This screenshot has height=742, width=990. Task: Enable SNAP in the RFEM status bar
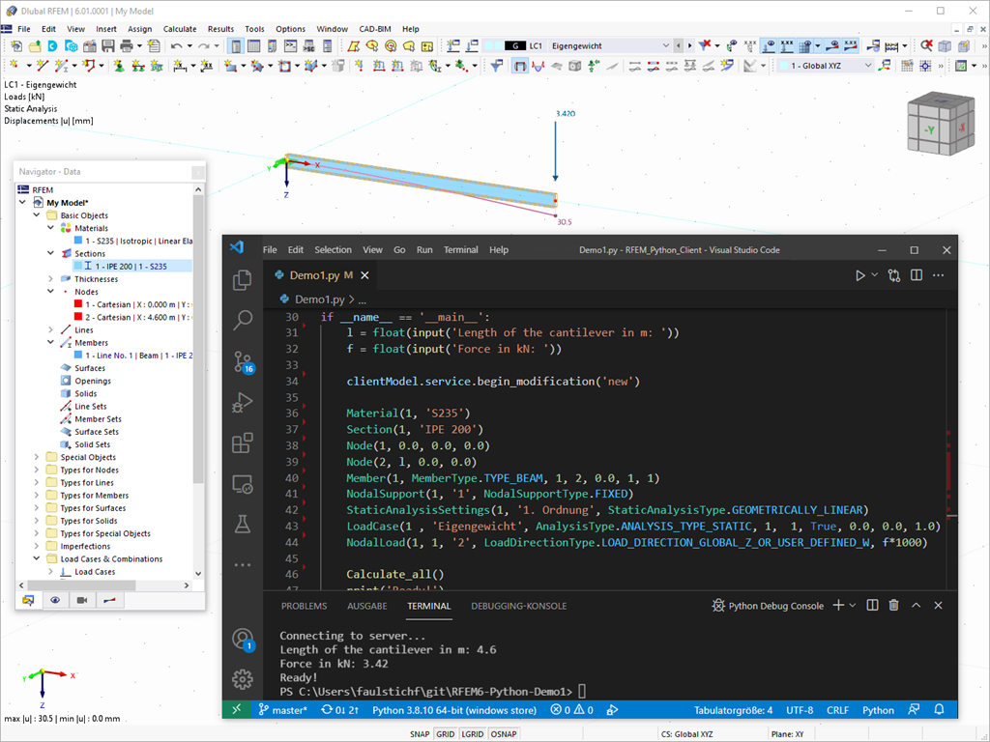click(x=421, y=733)
